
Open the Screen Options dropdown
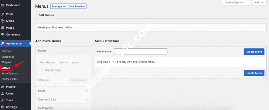[x=236, y=3]
